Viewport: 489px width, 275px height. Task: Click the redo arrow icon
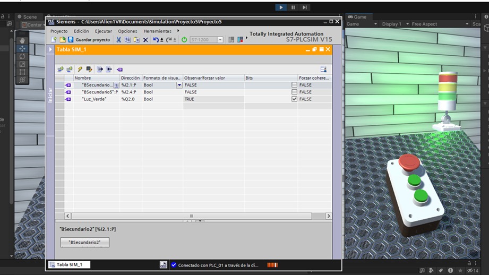tap(169, 40)
